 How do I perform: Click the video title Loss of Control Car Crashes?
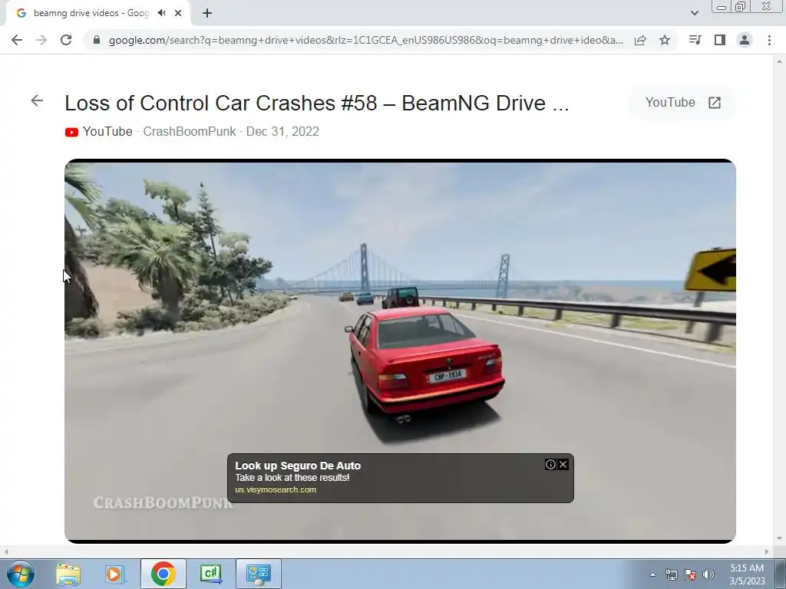[x=317, y=104]
